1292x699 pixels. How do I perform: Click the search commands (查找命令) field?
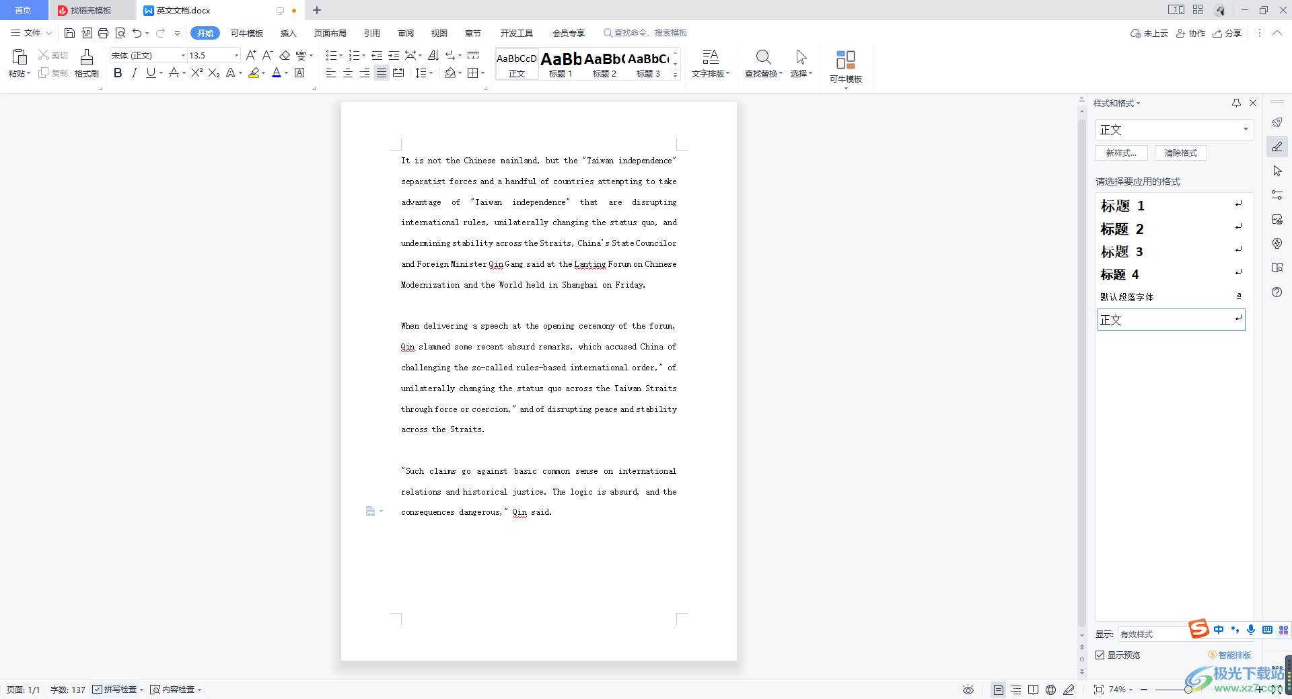tap(645, 33)
